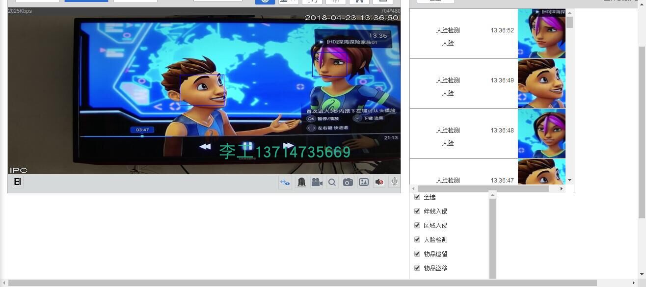Image resolution: width=646 pixels, height=287 pixels.
Task: Activate the digital zoom magnifier icon
Action: click(x=332, y=182)
